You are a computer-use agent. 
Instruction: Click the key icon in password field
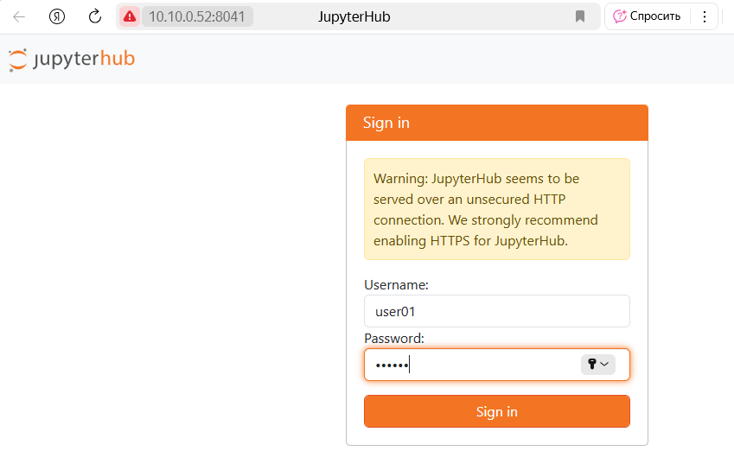[x=591, y=365]
